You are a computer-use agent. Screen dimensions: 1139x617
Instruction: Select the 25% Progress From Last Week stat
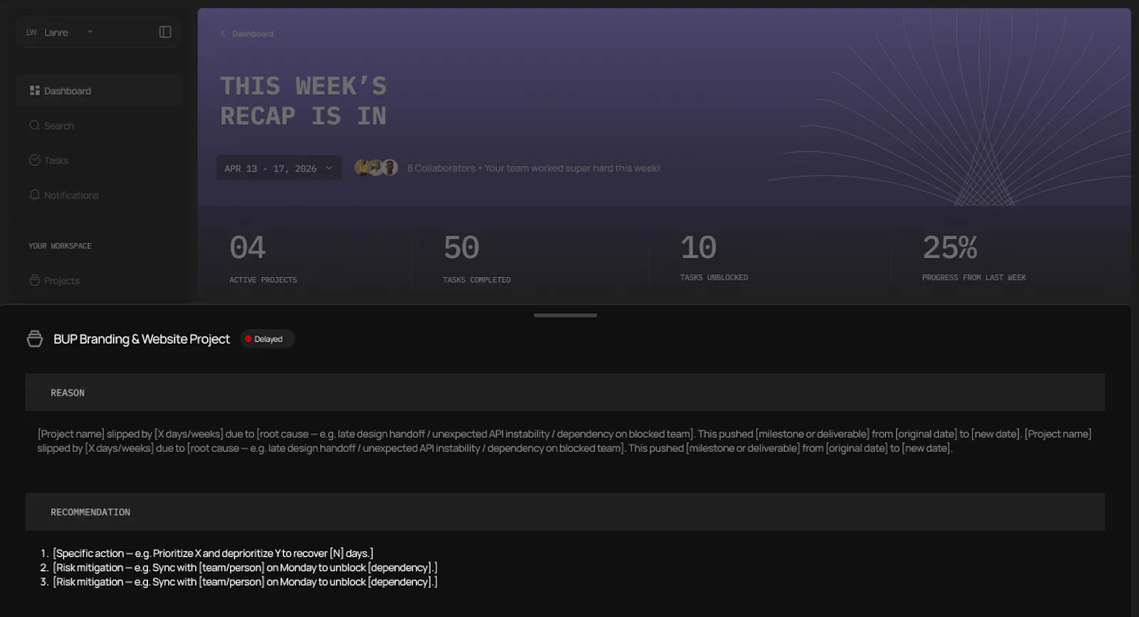pos(974,258)
